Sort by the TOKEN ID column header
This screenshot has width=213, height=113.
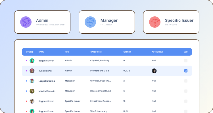(127, 52)
